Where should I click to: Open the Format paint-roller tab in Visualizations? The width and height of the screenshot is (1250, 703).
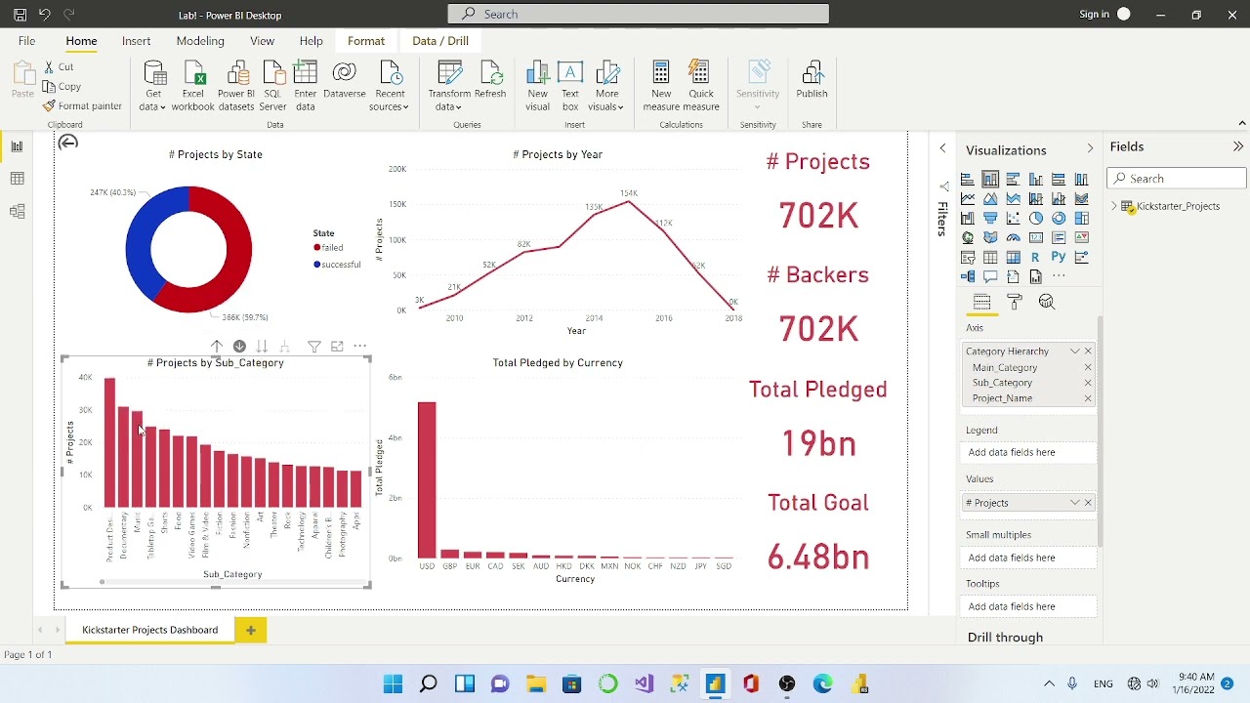pos(1014,303)
